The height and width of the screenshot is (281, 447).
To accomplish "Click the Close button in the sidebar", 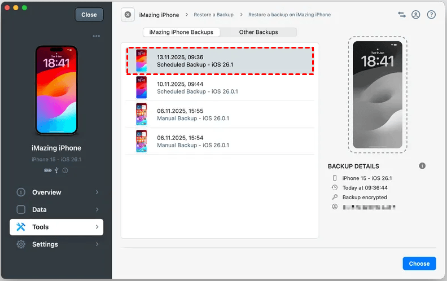I will click(x=89, y=15).
